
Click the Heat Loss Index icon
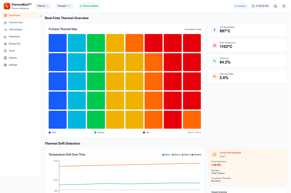point(214,77)
